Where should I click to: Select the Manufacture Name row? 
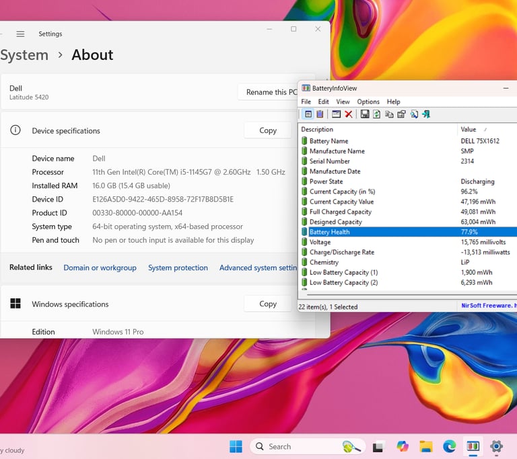tap(408, 151)
